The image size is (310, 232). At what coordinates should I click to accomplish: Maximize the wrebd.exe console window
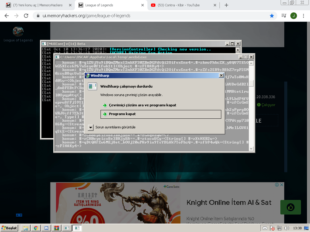coord(246,57)
